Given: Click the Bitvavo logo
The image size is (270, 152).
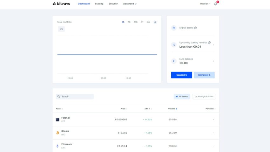Looking at the screenshot, I should point(62,3).
